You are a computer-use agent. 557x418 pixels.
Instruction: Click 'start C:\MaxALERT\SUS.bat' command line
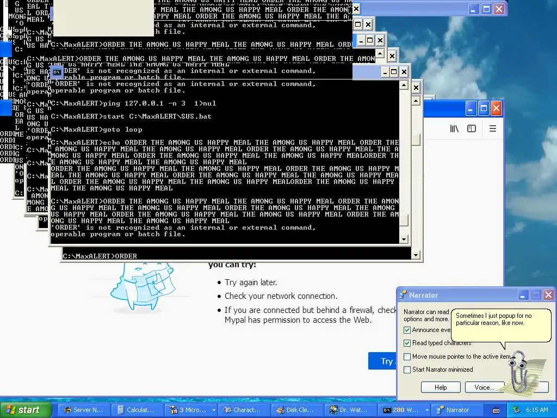pos(131,116)
